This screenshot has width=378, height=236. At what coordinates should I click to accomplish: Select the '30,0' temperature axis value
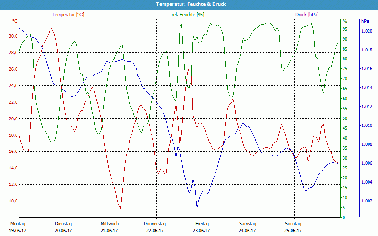pos(13,36)
